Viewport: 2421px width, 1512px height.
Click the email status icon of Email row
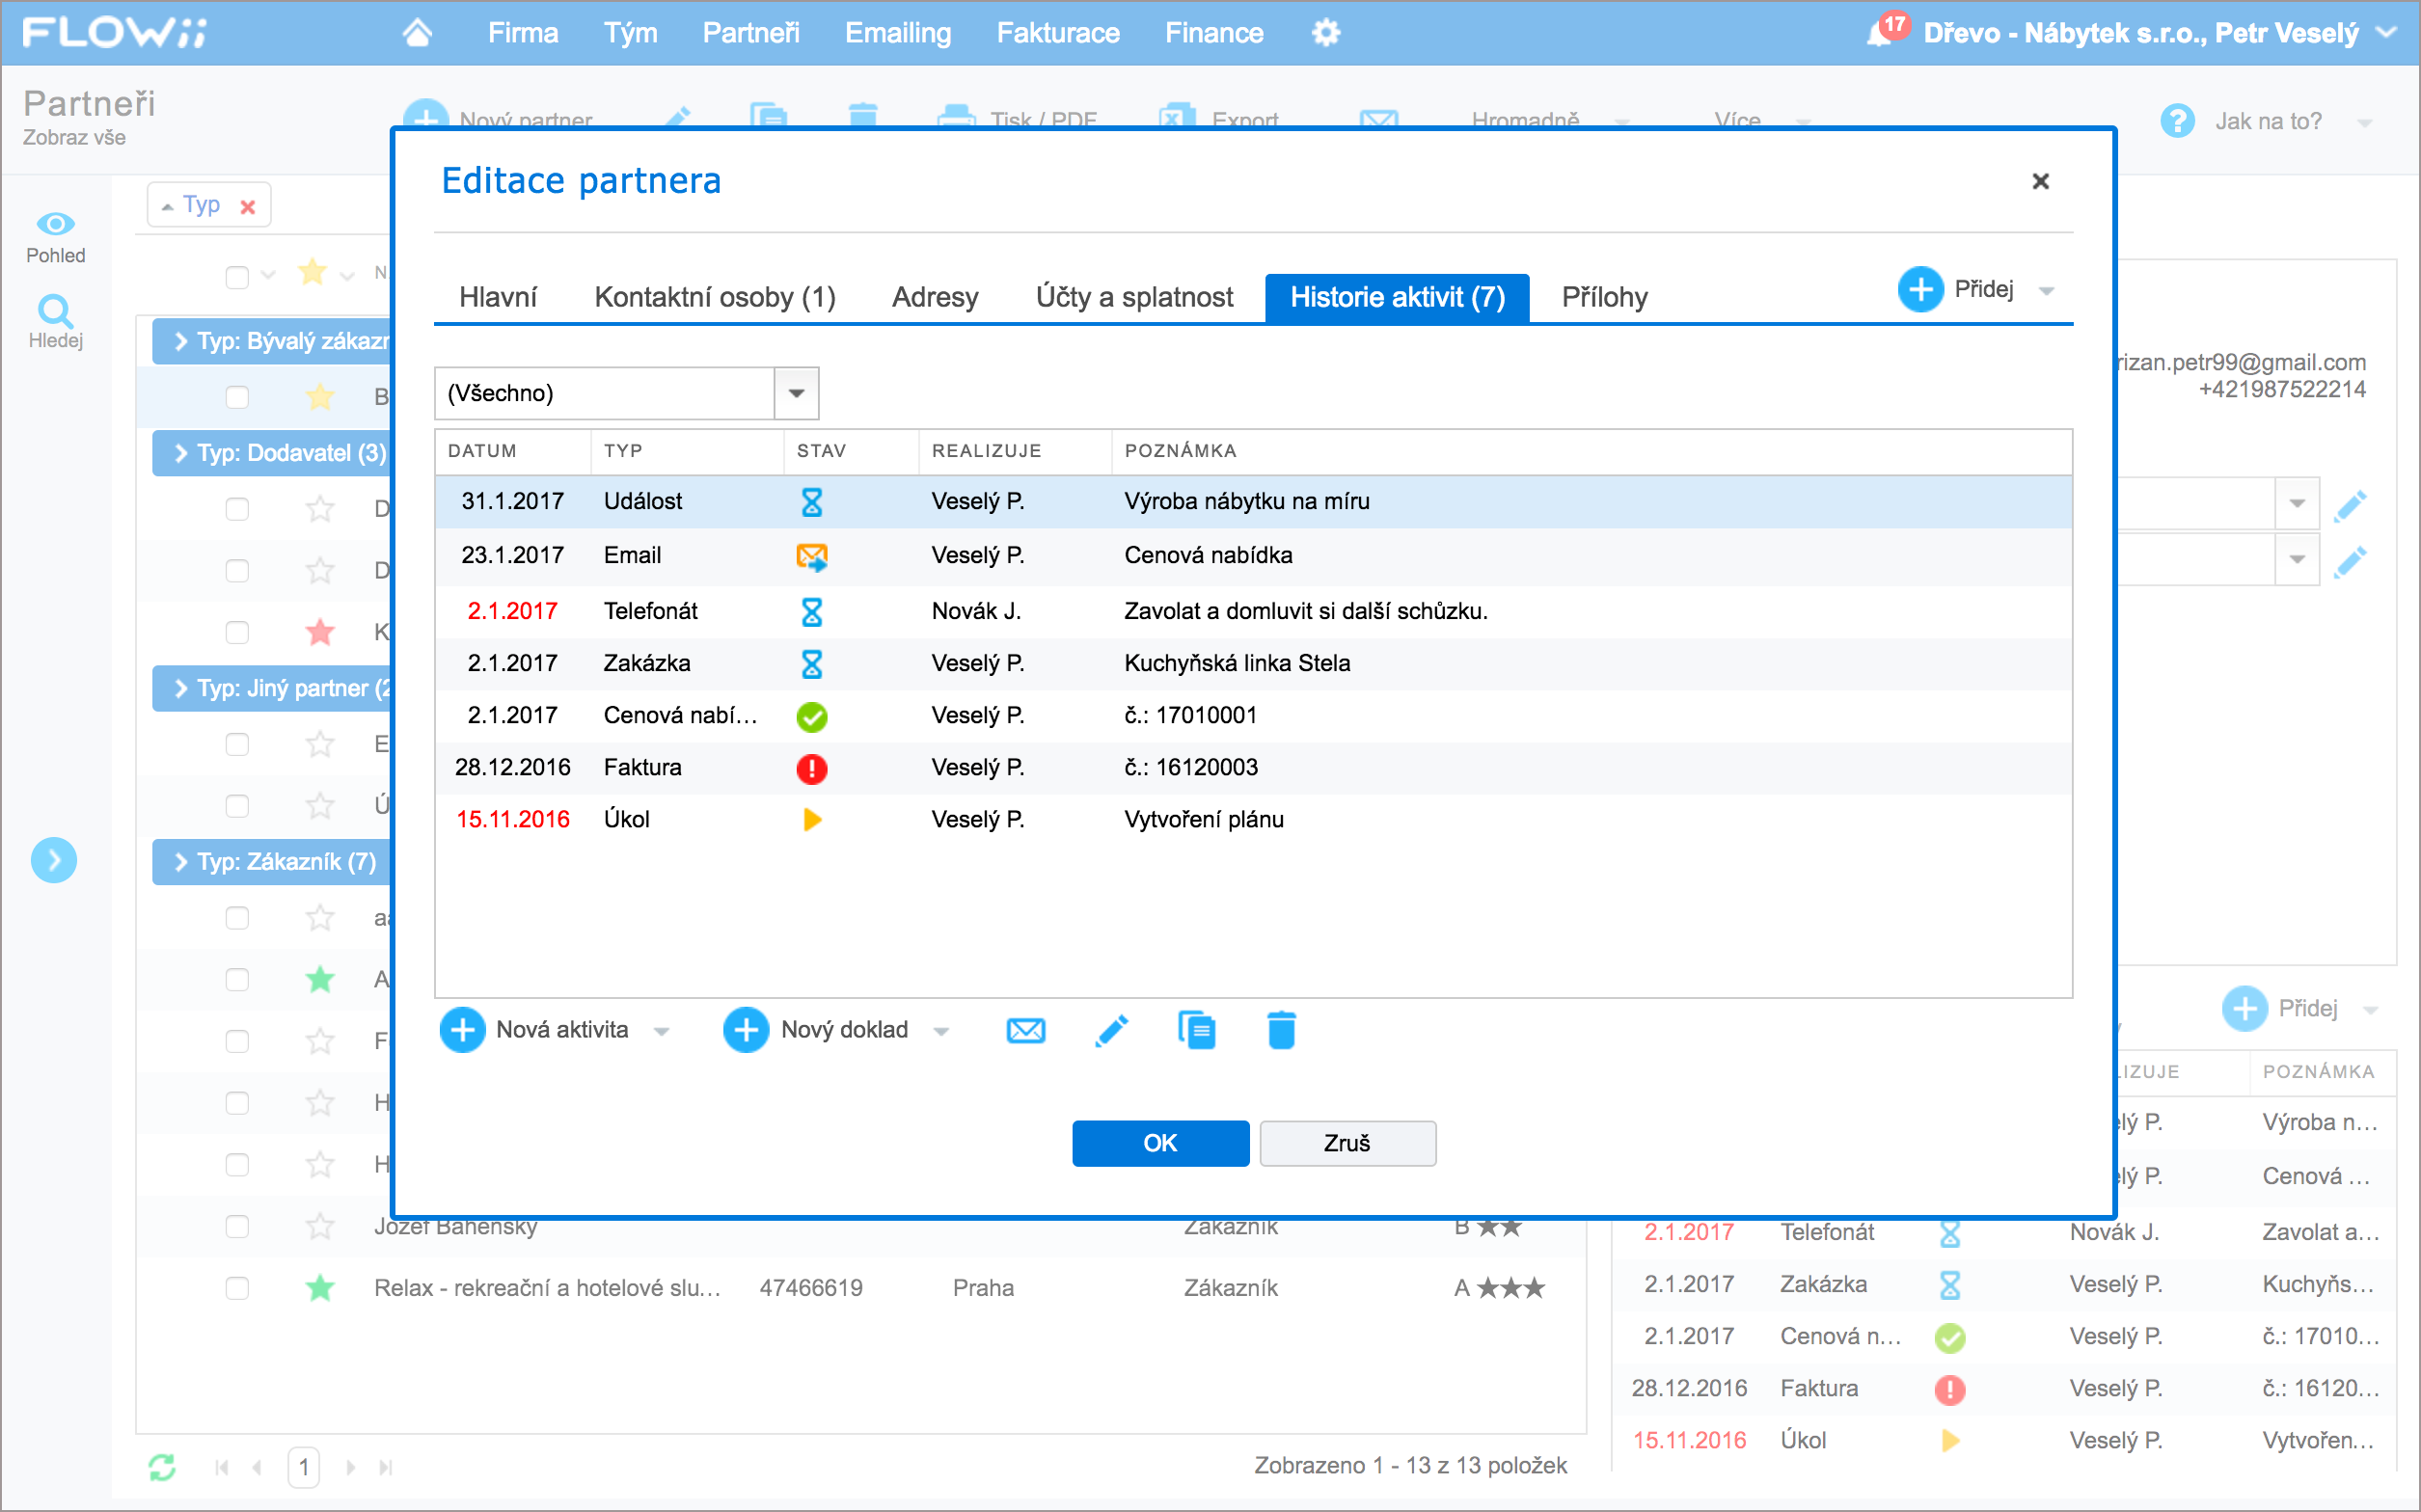(812, 557)
